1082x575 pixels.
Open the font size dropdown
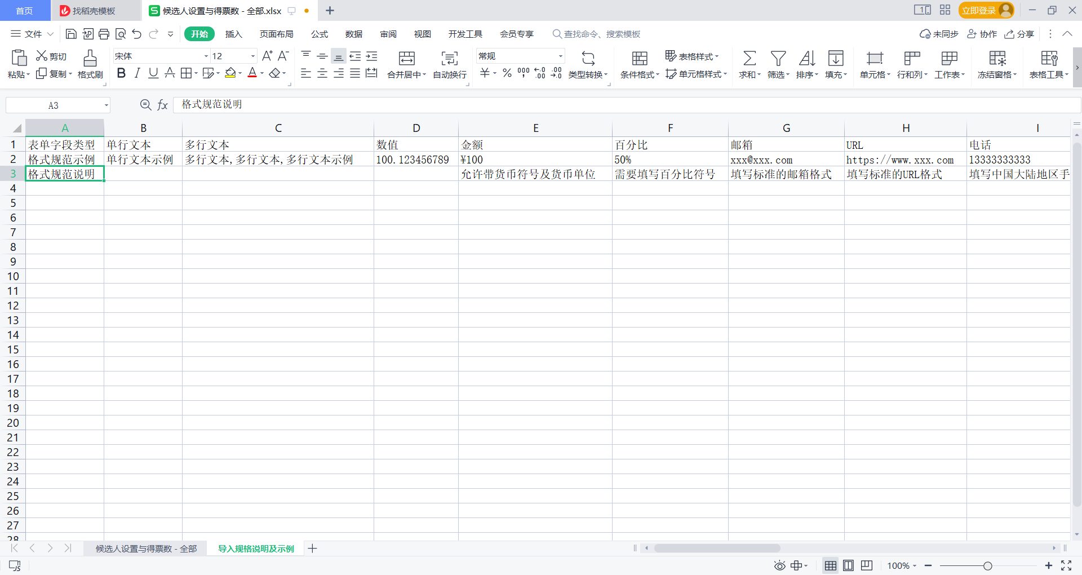pyautogui.click(x=252, y=56)
